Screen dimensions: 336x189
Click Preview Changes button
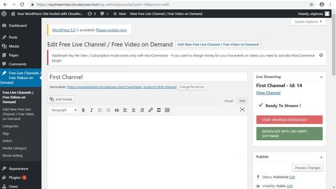(308, 168)
